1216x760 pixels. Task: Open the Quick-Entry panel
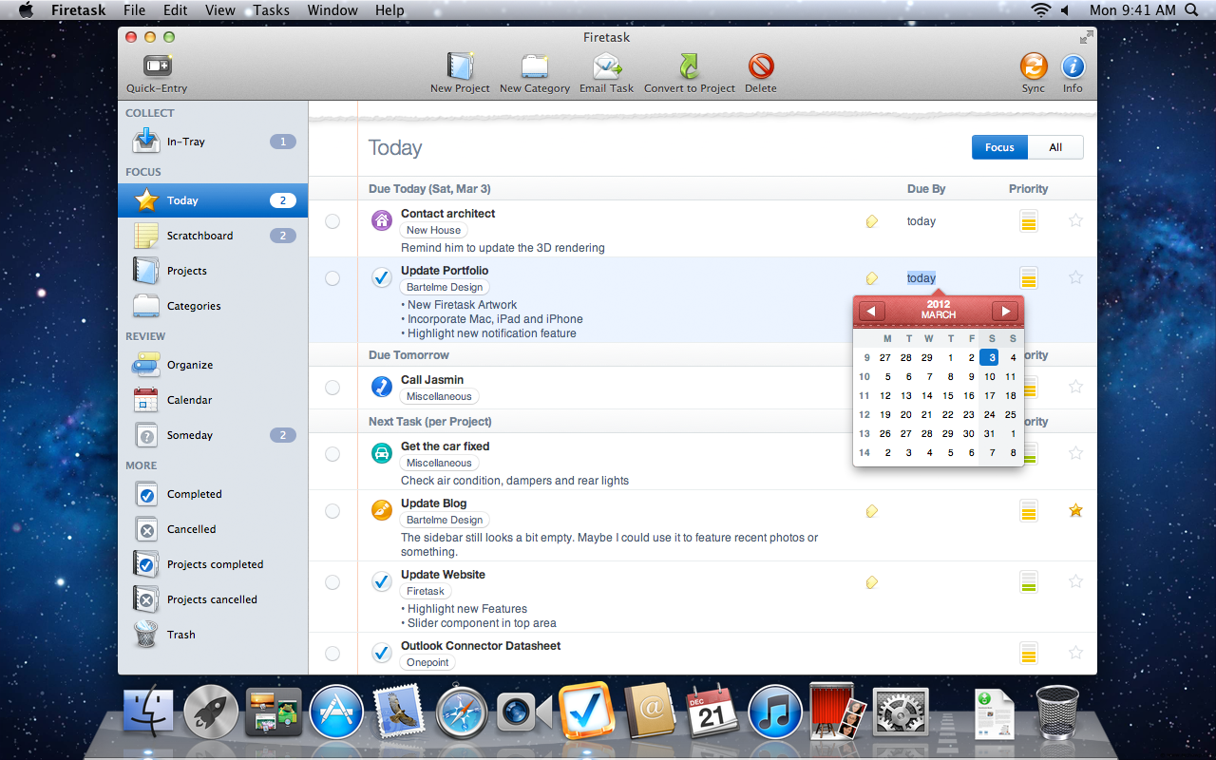point(157,66)
